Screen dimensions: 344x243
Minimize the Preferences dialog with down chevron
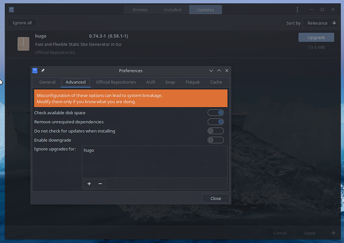point(211,71)
